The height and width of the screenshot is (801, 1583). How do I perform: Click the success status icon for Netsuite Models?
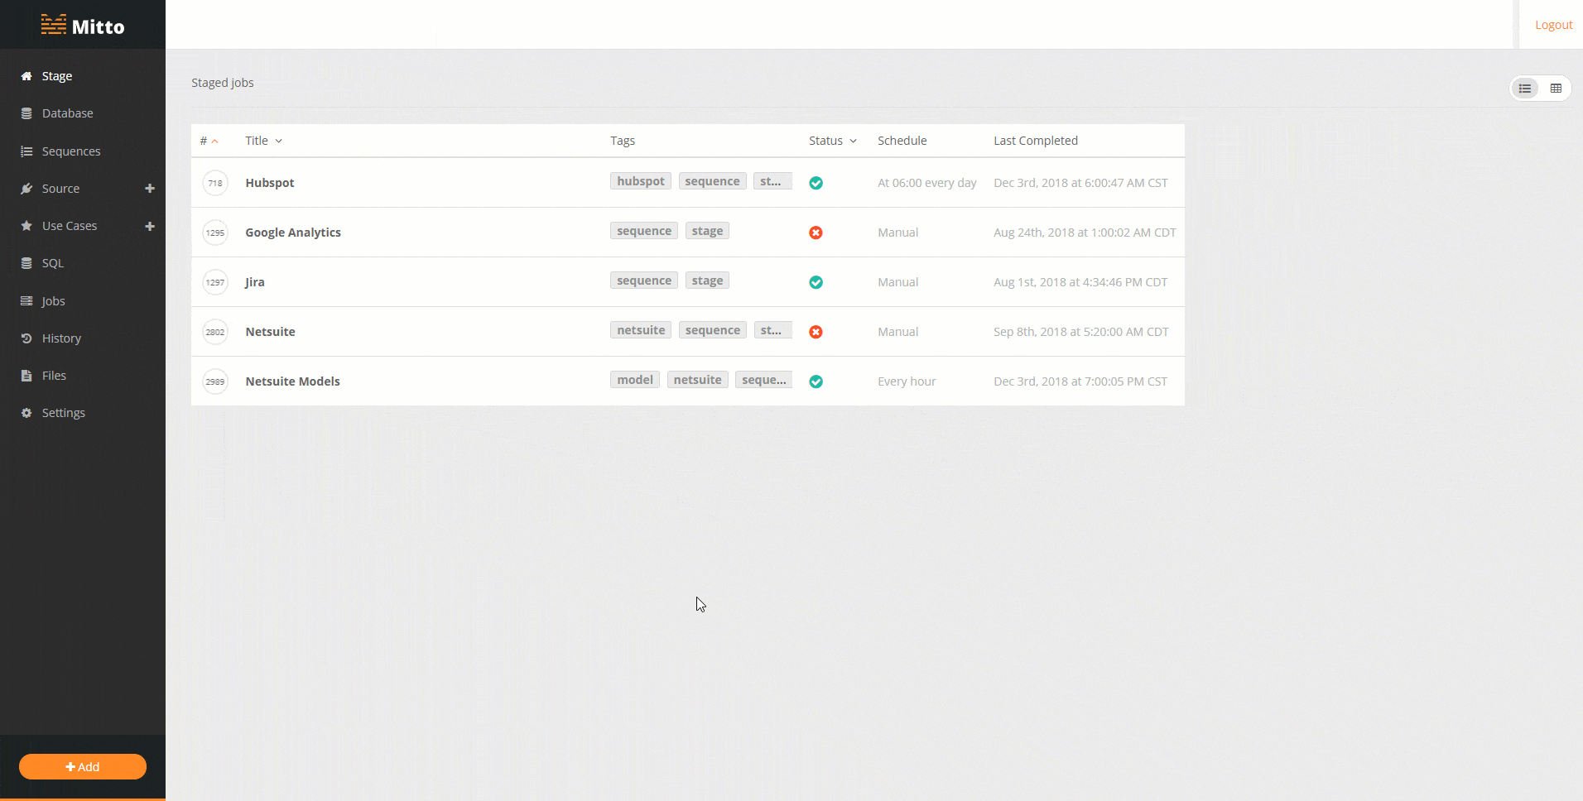pyautogui.click(x=816, y=381)
